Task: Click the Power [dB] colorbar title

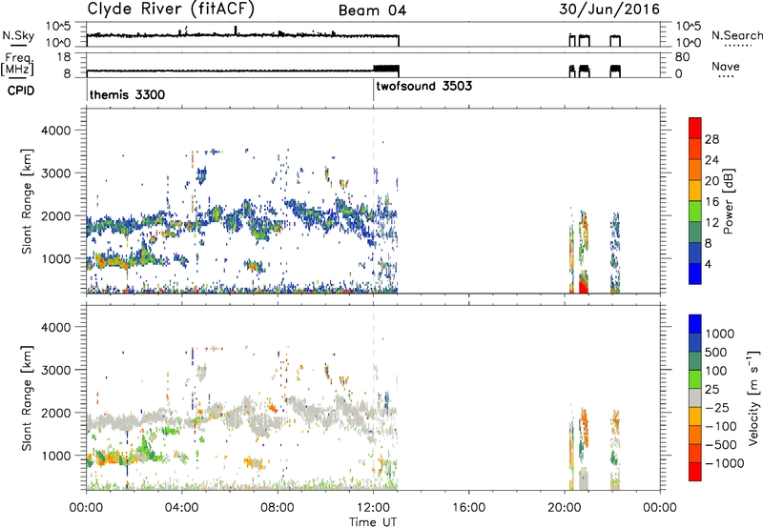Action: 728,201
